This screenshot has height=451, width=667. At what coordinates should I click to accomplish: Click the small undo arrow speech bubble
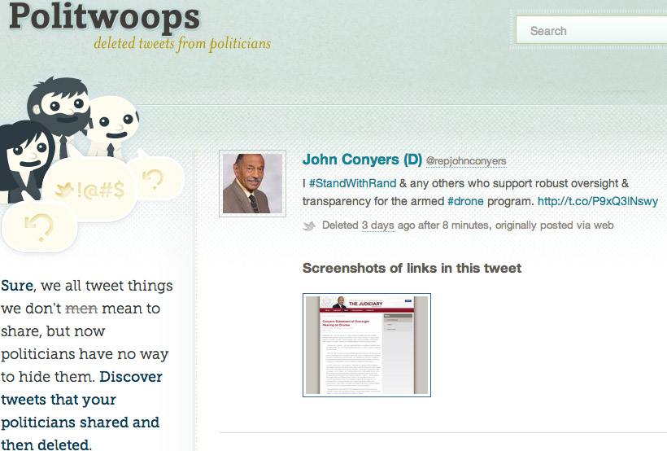pos(155,177)
